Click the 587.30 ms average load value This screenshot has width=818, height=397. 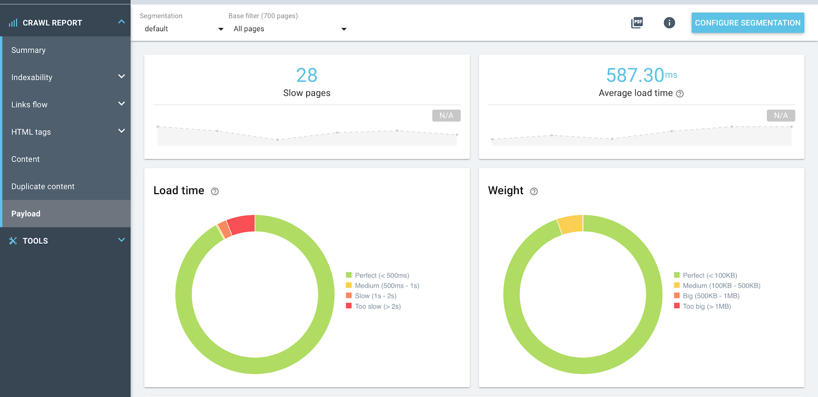point(642,75)
